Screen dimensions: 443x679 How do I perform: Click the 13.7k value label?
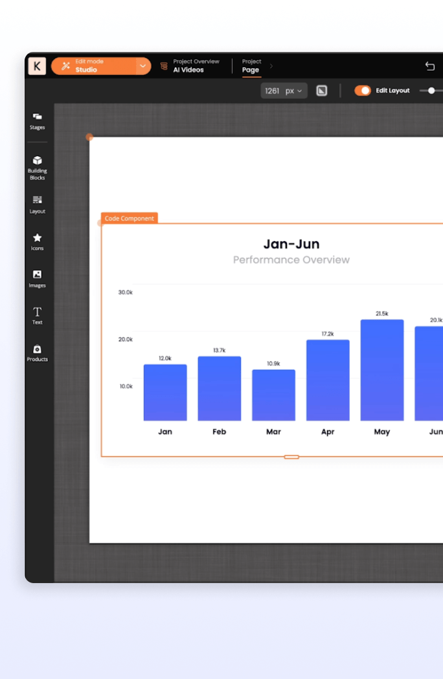click(x=219, y=351)
